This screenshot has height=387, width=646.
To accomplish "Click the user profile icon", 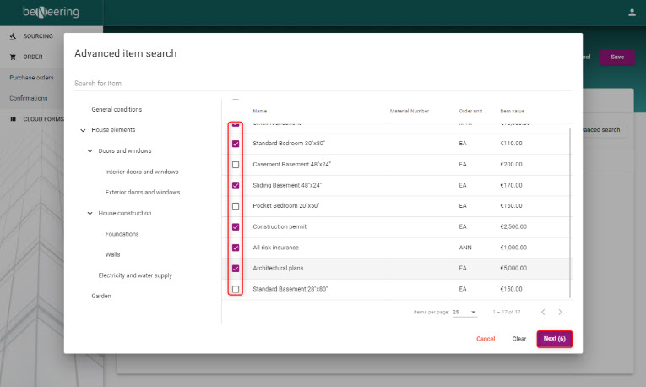I will coord(632,12).
